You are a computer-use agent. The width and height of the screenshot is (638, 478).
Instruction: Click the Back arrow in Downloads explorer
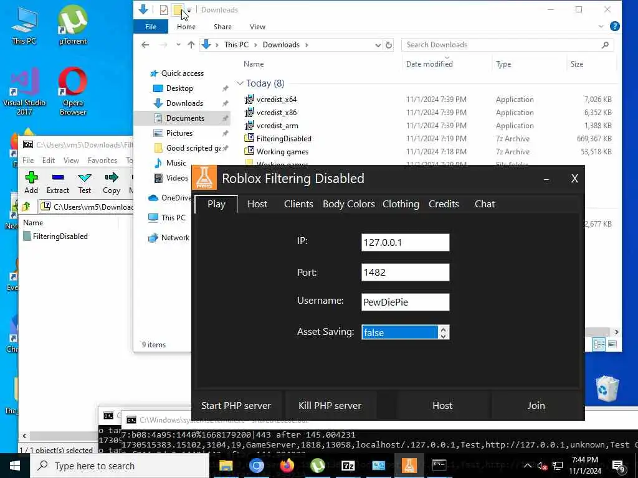pyautogui.click(x=145, y=45)
